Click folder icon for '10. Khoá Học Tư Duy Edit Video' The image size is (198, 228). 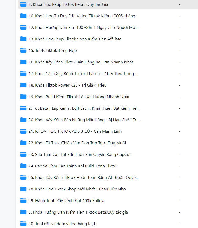click(x=23, y=16)
